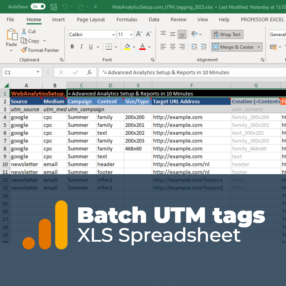
Task: Toggle the AutoSave switch
Action: [x=38, y=7]
